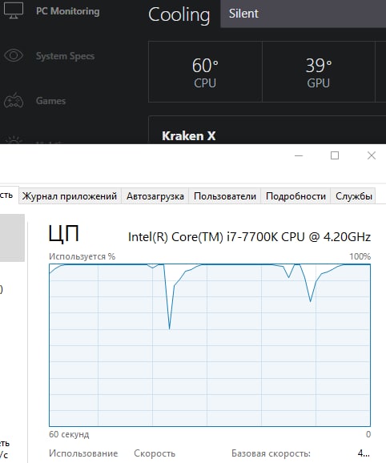Switch to the Журнал приложений tab
The image size is (386, 463).
pos(70,196)
